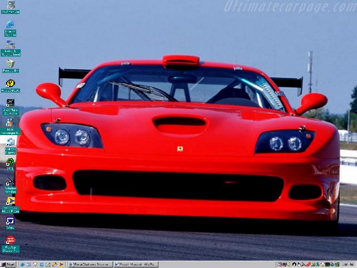Open the Network Neighborhood desktop icon
The height and width of the screenshot is (268, 357).
[x=11, y=48]
